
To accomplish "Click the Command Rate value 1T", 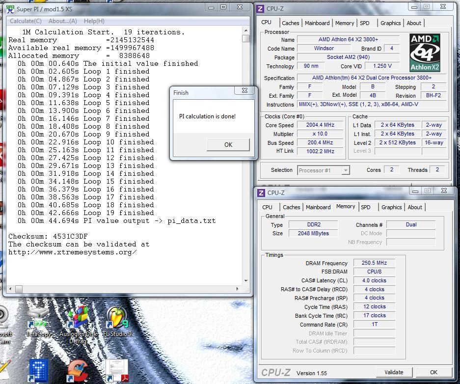I will pos(374,325).
